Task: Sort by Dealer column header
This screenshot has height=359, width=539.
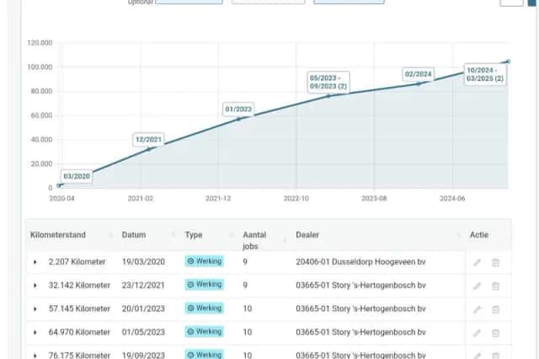Action: 458,235
